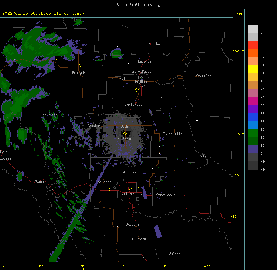
Task: Click the ThreeHills town label
Action: (173, 134)
